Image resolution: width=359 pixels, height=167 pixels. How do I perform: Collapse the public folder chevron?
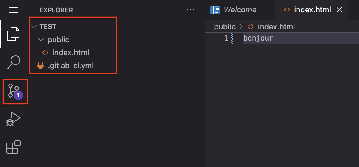(41, 39)
